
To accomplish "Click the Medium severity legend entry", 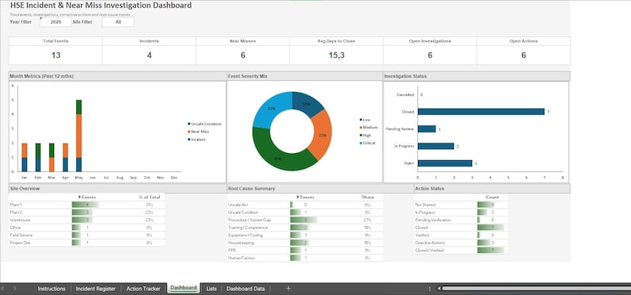I will click(x=368, y=127).
